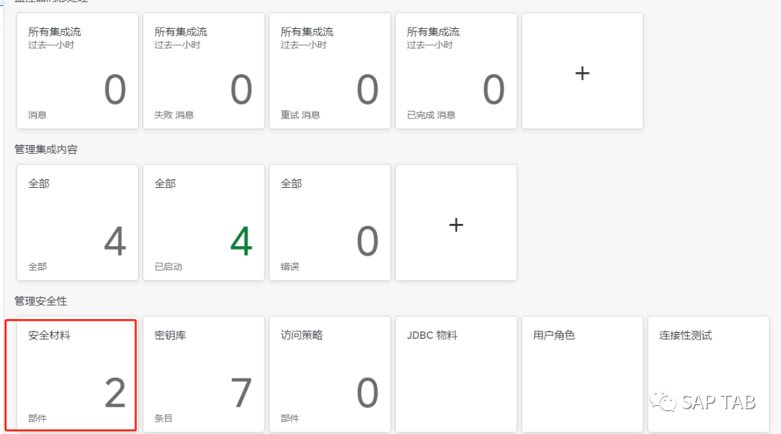Add a new 管理集成内容 tile
781x434 pixels.
click(456, 222)
